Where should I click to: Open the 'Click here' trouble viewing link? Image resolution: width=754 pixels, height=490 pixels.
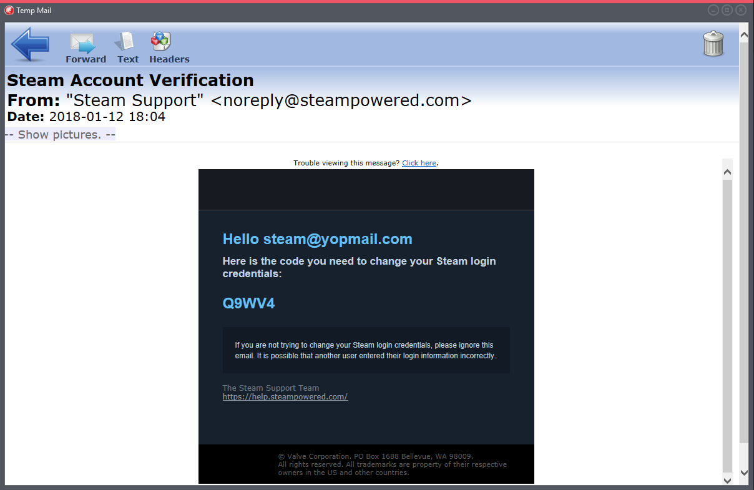pos(419,163)
